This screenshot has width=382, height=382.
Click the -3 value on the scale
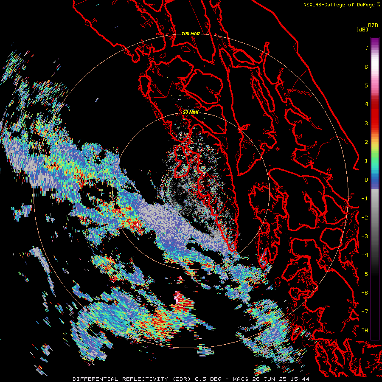[365, 236]
